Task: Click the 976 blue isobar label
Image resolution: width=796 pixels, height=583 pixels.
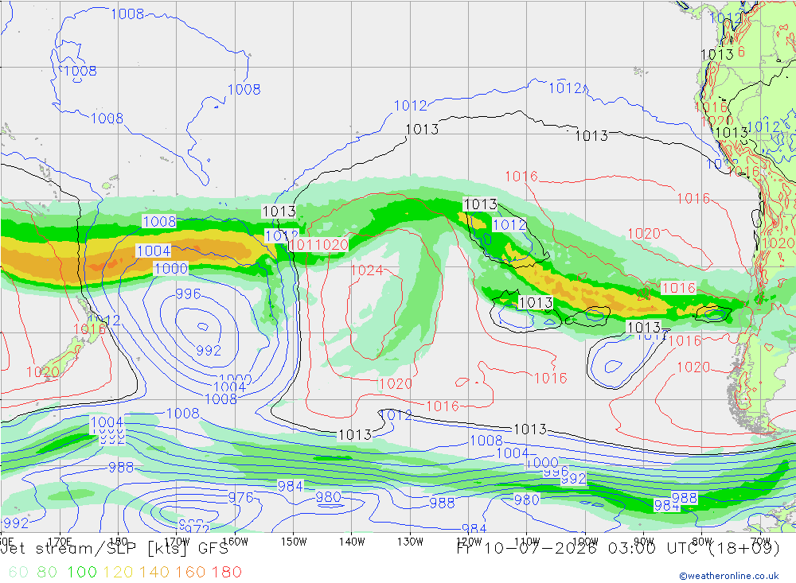Action: [240, 497]
